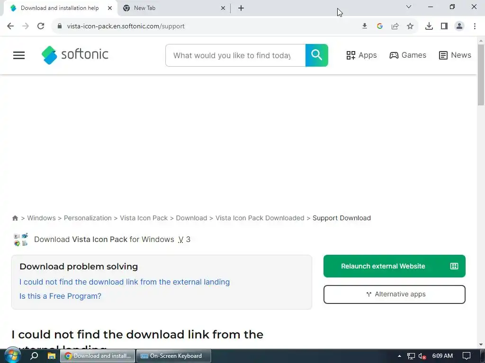Open Chrome three-dot menu
The height and width of the screenshot is (363, 485).
[475, 26]
